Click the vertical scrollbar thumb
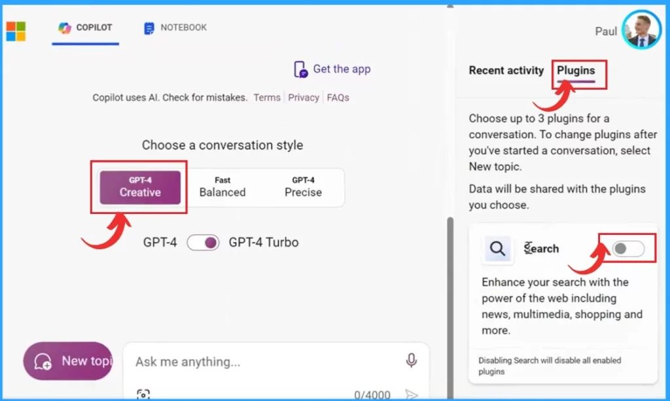Screen dimensions: 670x401 pyautogui.click(x=450, y=307)
